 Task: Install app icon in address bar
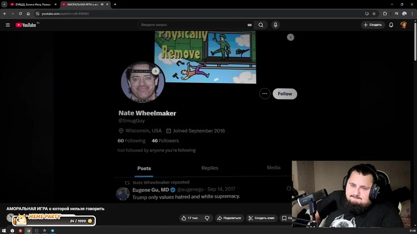[x=367, y=14]
